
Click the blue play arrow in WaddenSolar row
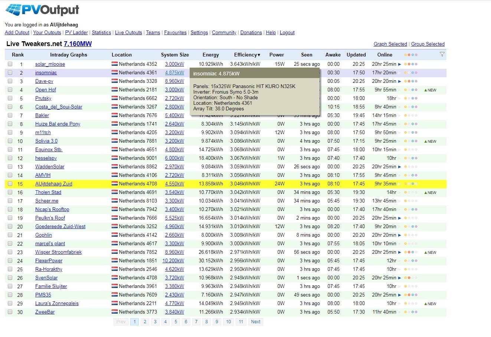[x=400, y=167]
